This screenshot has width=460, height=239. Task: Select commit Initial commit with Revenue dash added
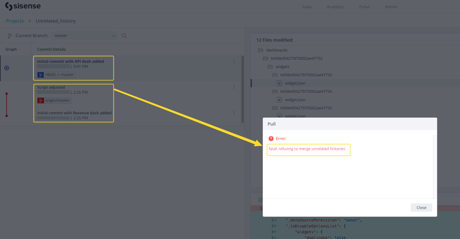pos(74,113)
